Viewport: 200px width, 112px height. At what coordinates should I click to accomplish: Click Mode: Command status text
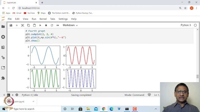[x=134, y=95]
